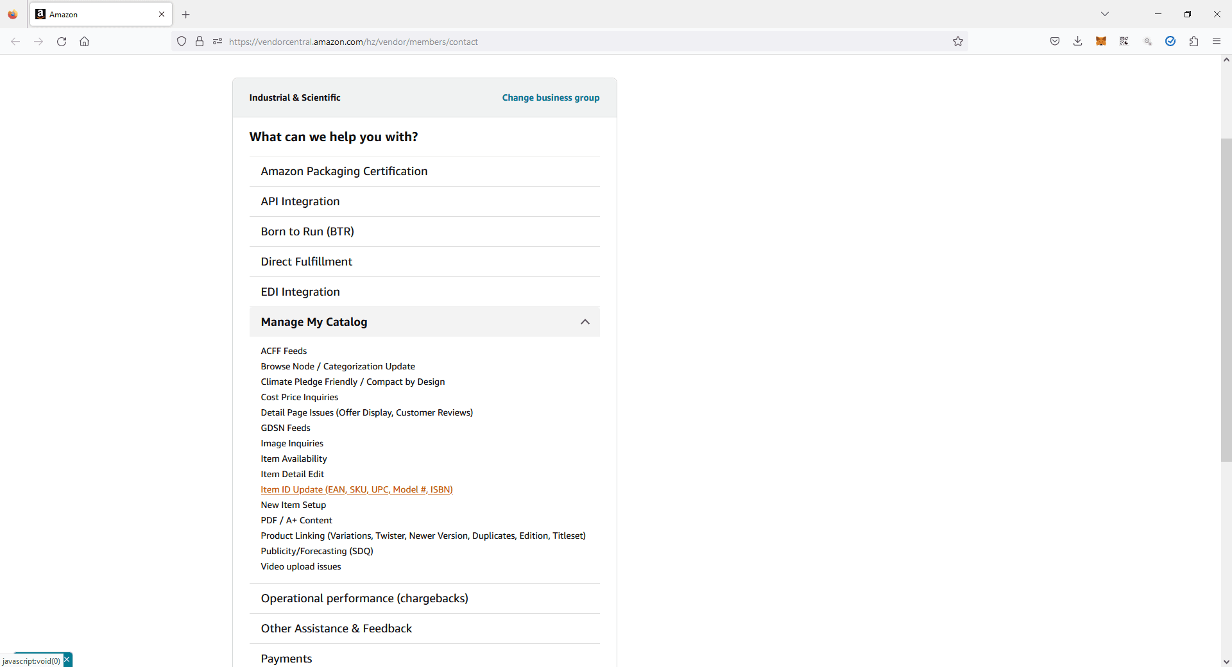Open Item ID Update (EAN, SKU, UPC) link

pyautogui.click(x=357, y=489)
